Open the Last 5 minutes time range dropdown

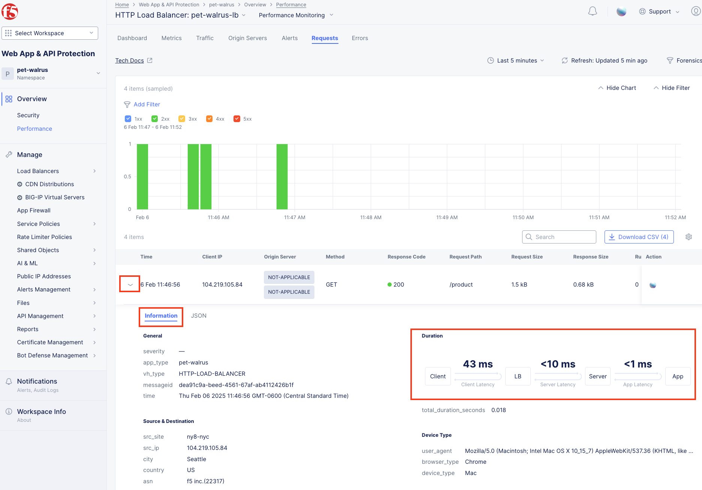[516, 60]
